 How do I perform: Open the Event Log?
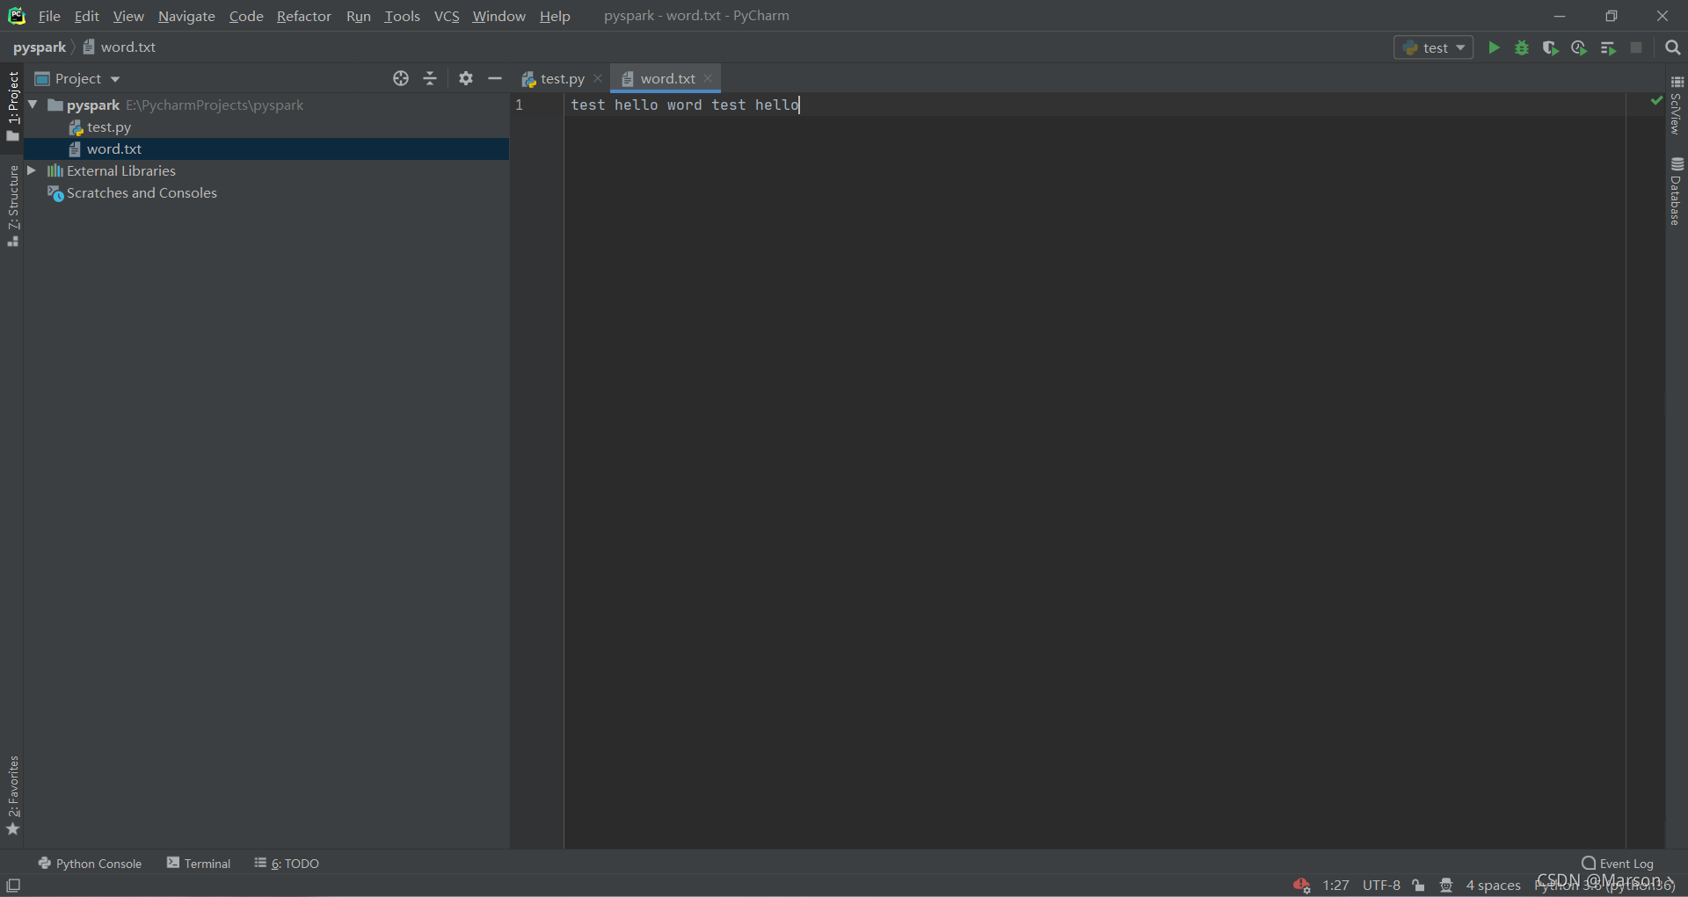click(1618, 864)
